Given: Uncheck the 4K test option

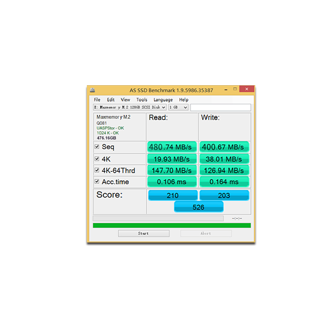Looking at the screenshot, I should click(x=97, y=158).
